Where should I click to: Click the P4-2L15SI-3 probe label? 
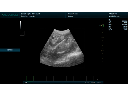[x=113, y=14]
